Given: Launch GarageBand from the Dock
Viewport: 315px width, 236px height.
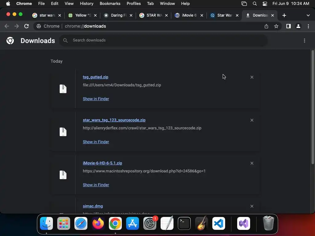Looking at the screenshot, I should 201,223.
